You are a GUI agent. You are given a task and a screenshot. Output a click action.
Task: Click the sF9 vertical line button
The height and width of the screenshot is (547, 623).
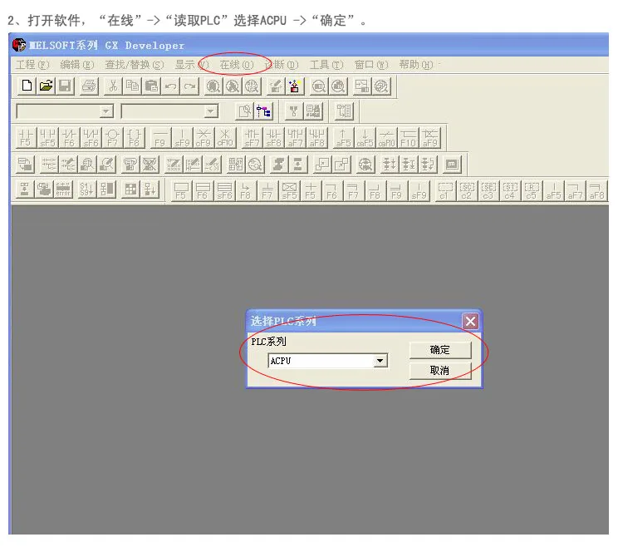pyautogui.click(x=182, y=137)
